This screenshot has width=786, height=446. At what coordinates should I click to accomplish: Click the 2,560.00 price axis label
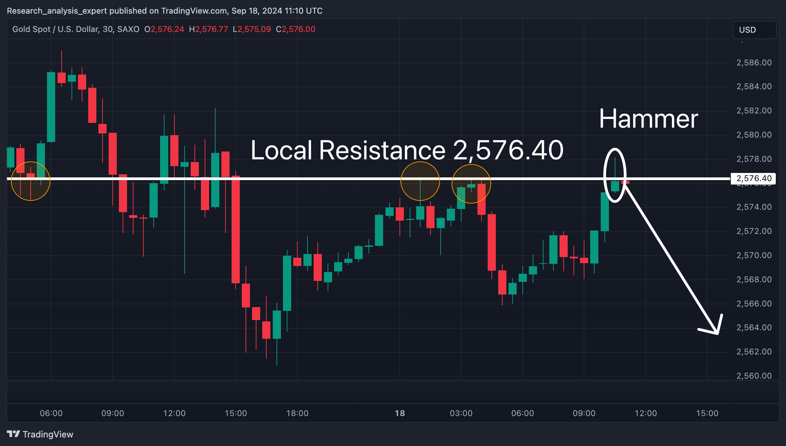[754, 376]
